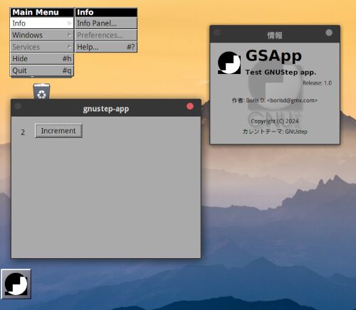
Task: Open the Info menu item in Main Menu
Action: coord(42,23)
